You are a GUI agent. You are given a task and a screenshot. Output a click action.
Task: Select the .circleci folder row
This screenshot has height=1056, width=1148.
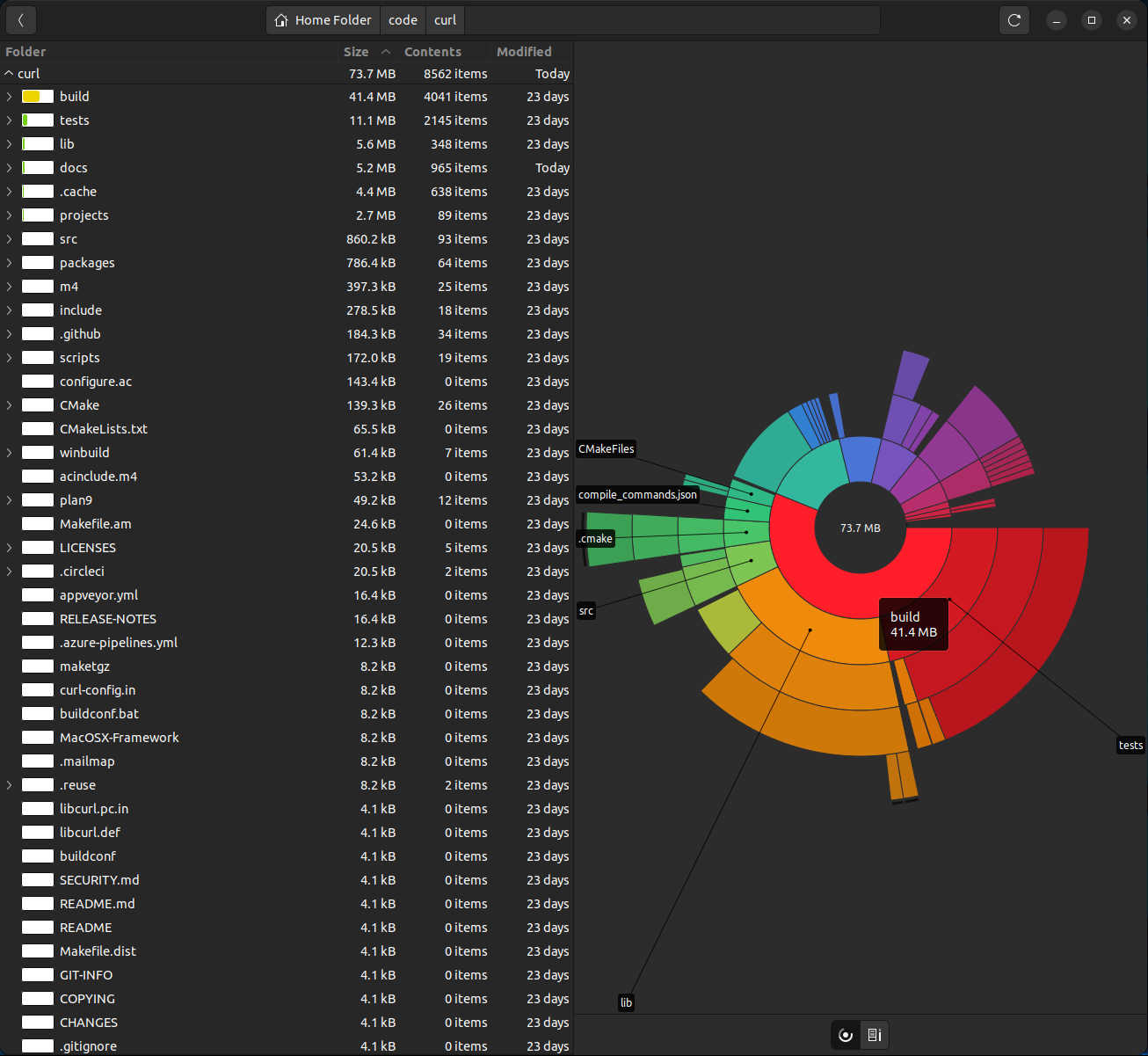pyautogui.click(x=287, y=572)
